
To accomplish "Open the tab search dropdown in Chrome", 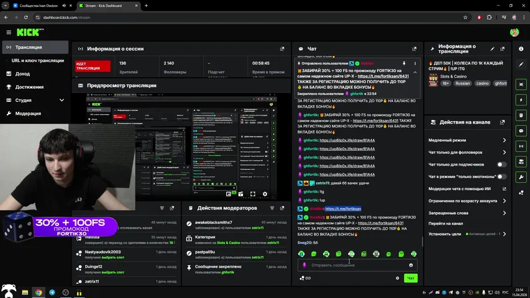I will click(x=6, y=6).
